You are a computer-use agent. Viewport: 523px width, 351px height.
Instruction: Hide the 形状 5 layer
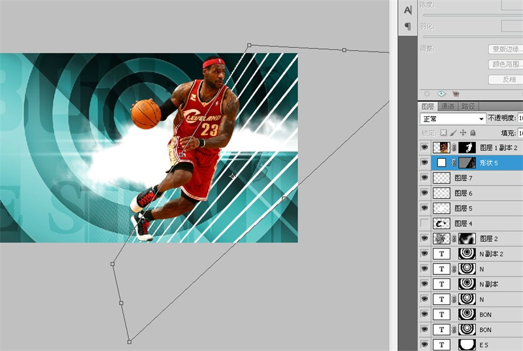pos(425,163)
